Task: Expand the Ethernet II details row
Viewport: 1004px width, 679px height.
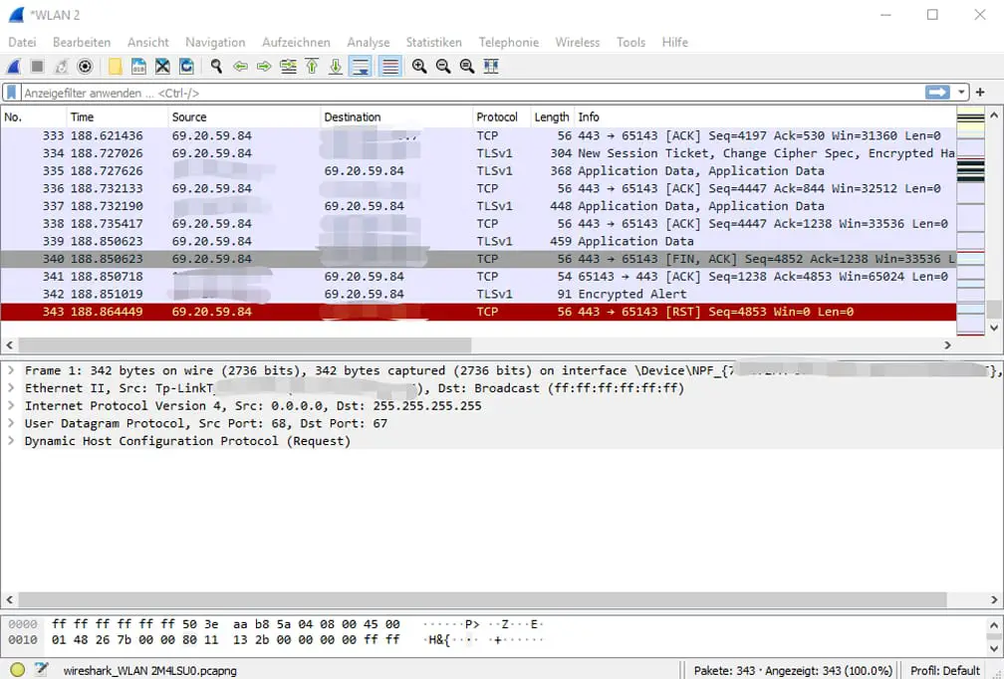Action: (11, 388)
